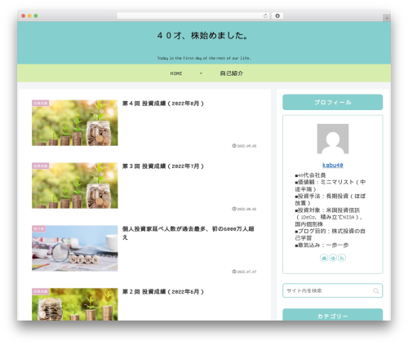Open the 自己紹介 menu item
The width and height of the screenshot is (408, 345).
(232, 73)
